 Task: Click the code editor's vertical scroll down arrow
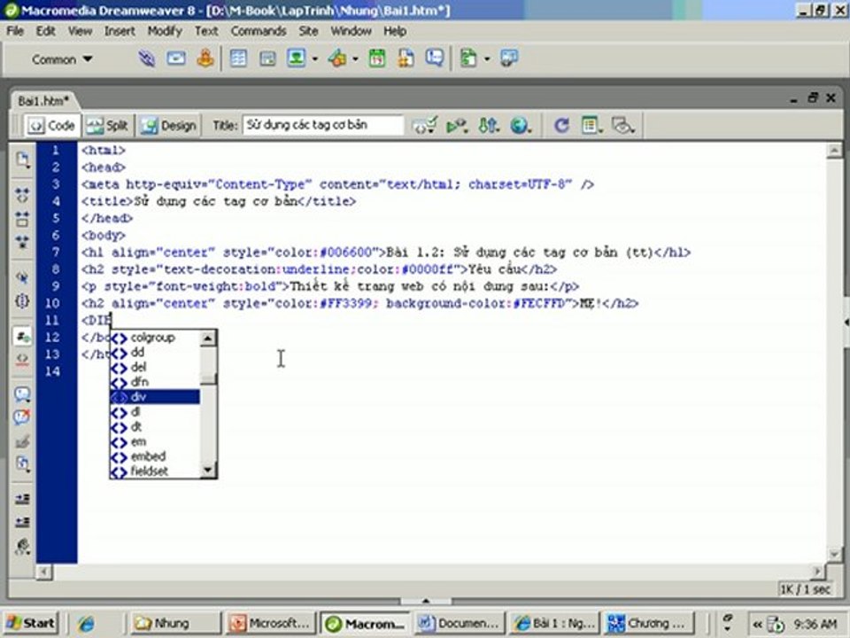(834, 554)
